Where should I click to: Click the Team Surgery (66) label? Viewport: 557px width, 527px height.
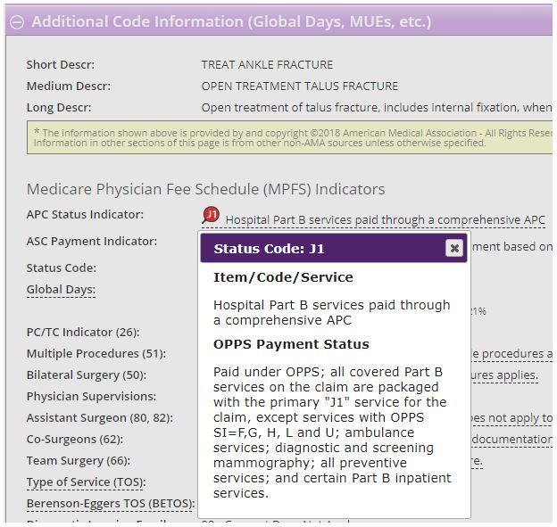tap(79, 461)
